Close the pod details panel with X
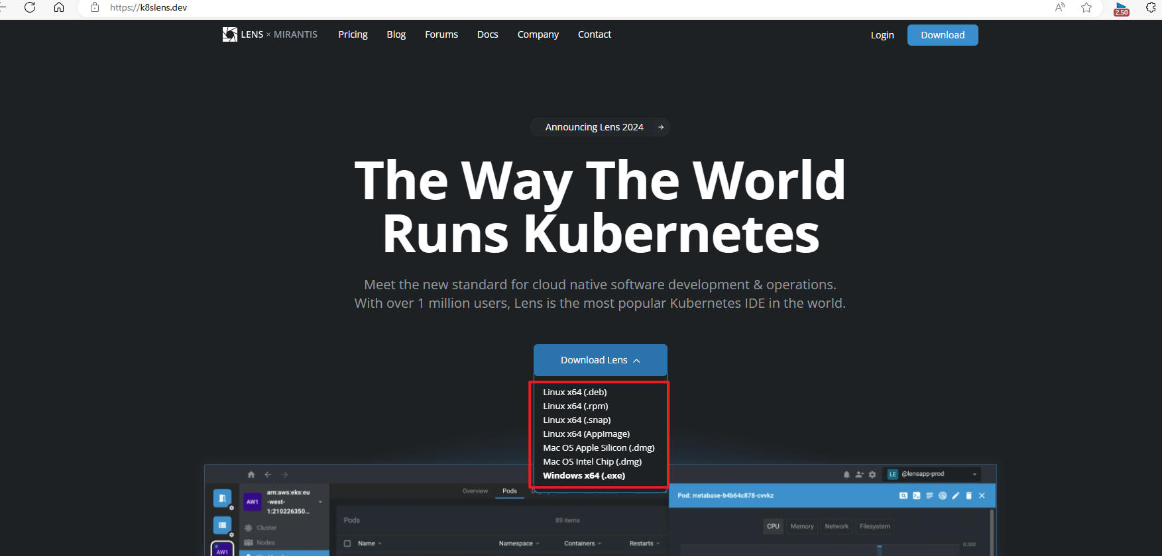 pos(982,496)
